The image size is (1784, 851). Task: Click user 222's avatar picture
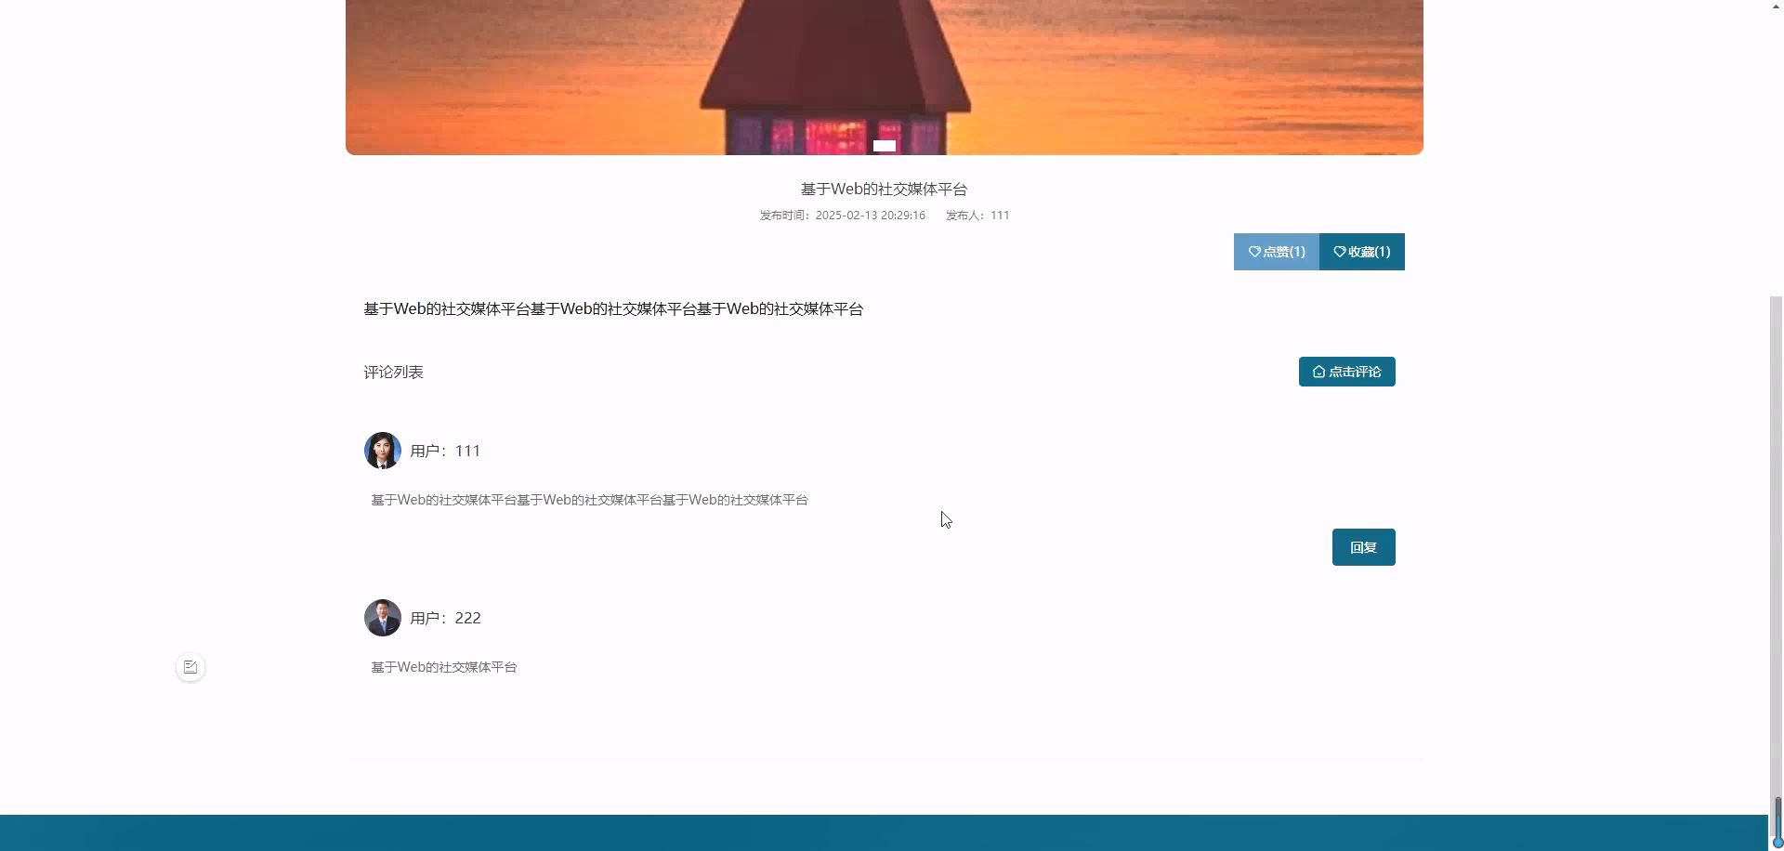pyautogui.click(x=383, y=618)
